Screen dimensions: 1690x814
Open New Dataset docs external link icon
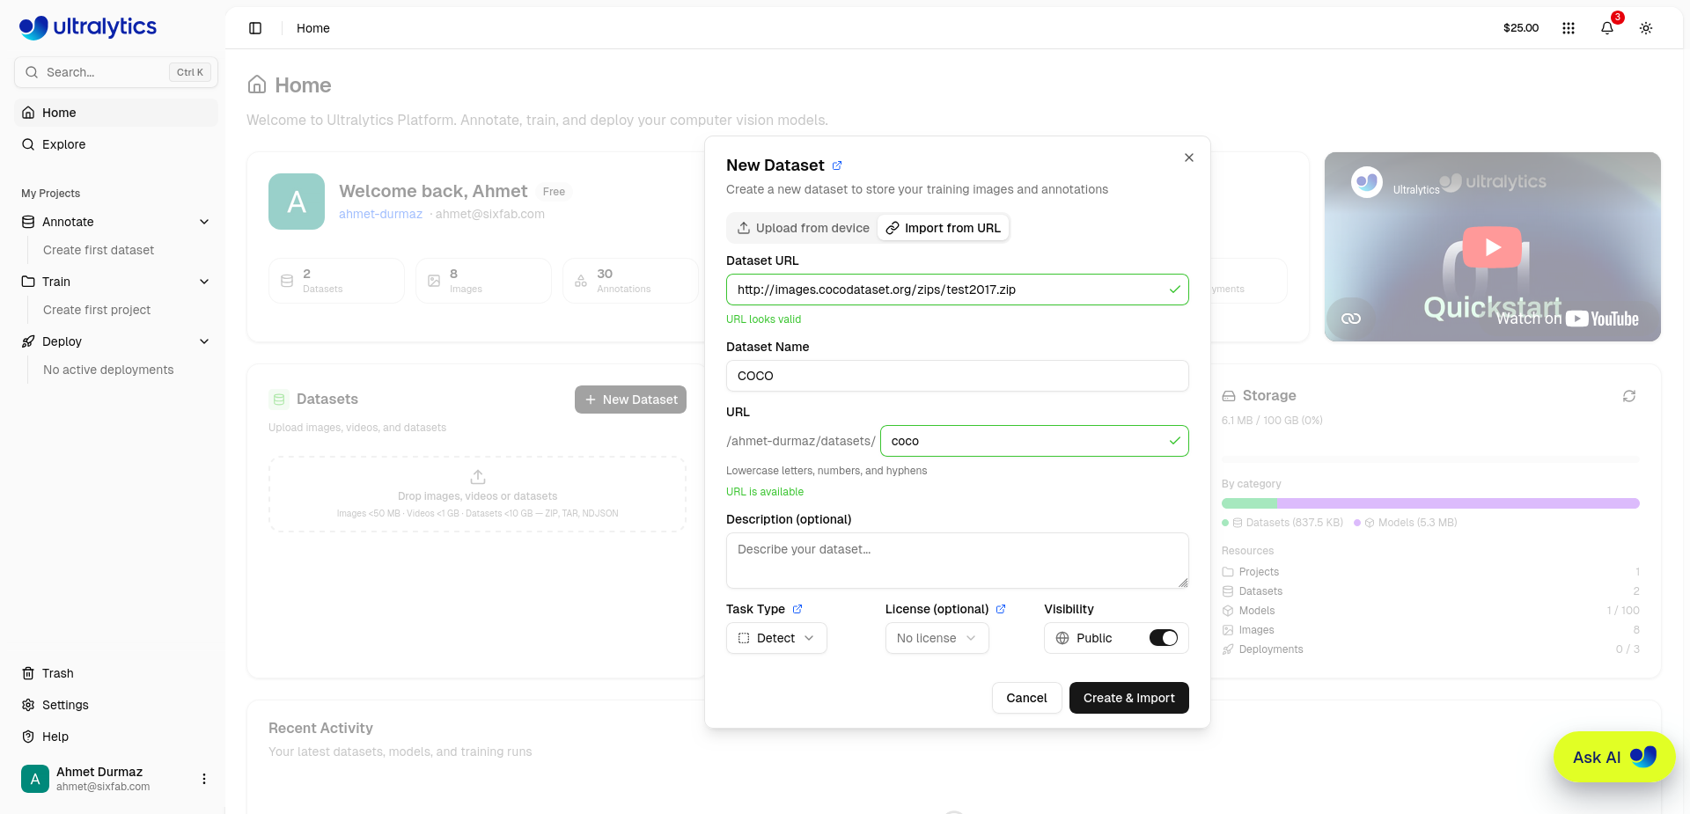coord(837,165)
